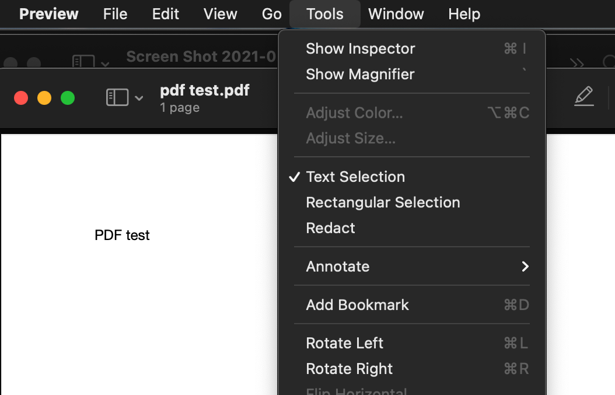
Task: Choose Show Inspector from the Tools menu
Action: pyautogui.click(x=360, y=48)
